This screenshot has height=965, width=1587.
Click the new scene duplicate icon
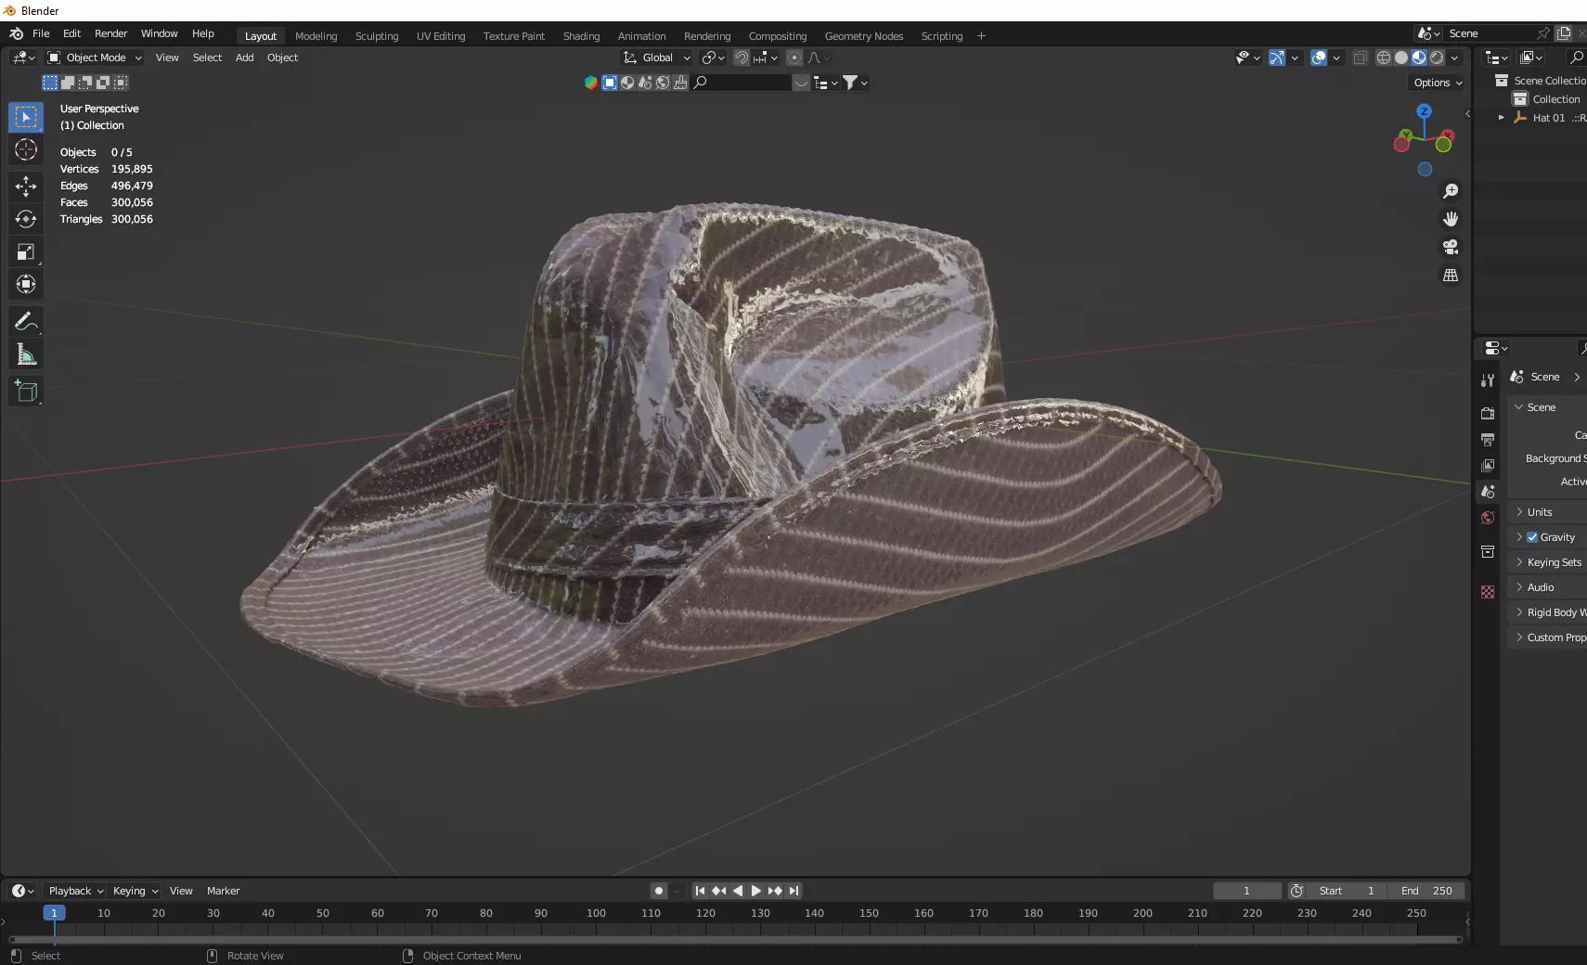point(1564,33)
